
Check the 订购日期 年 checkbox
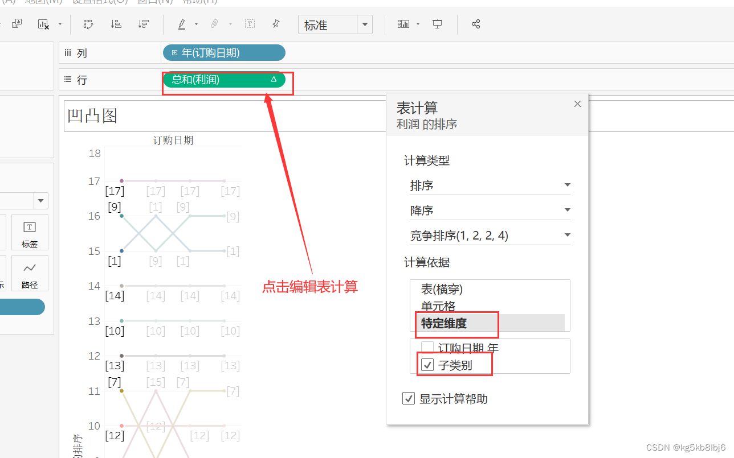click(427, 348)
